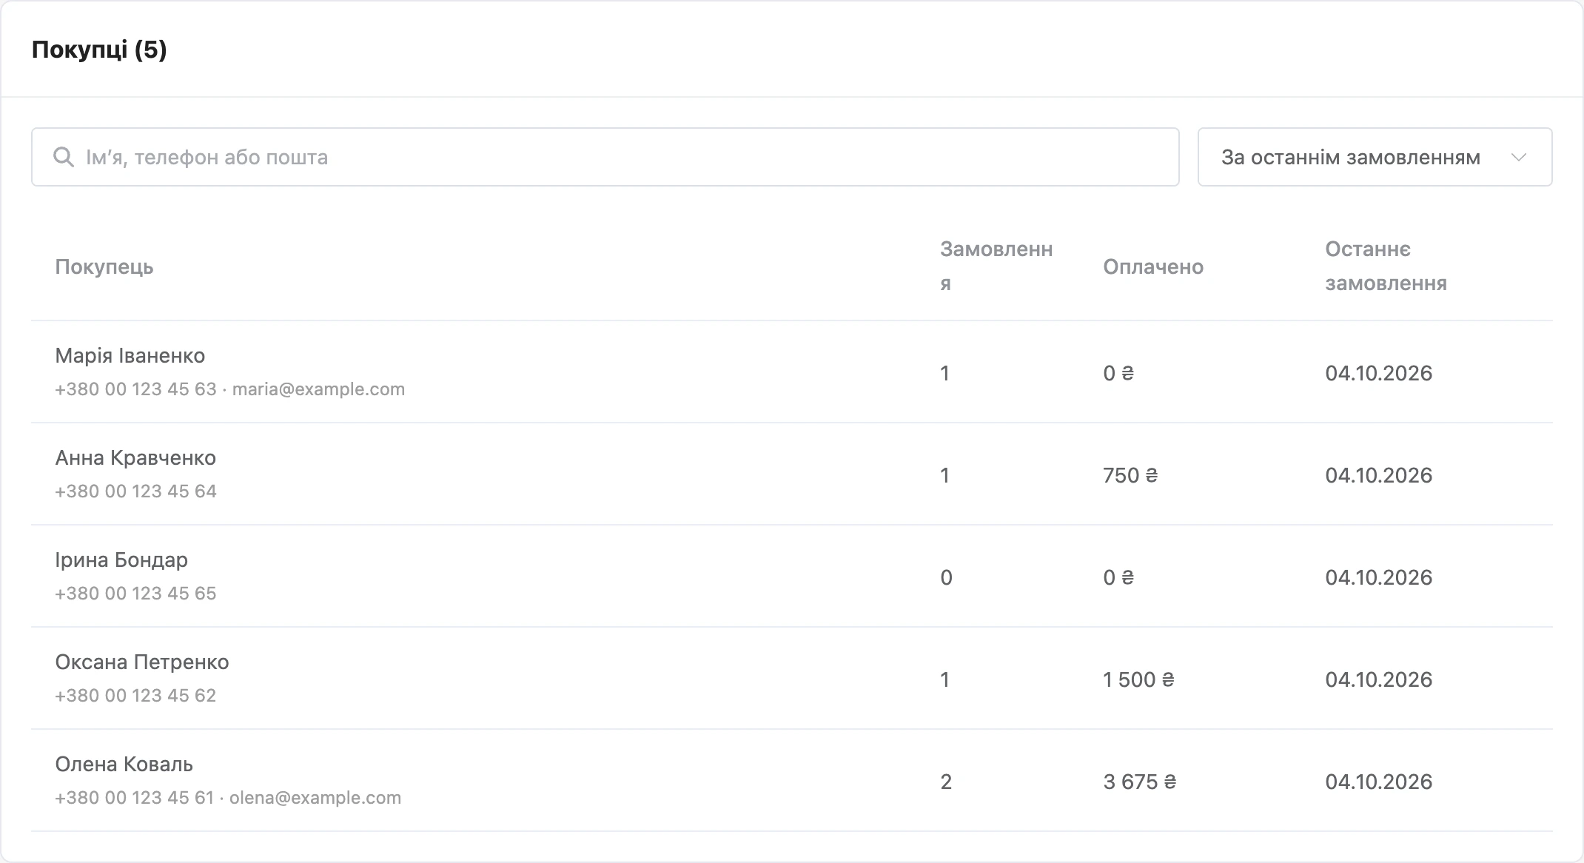Click the «Останнє замовлення» column header

(x=1386, y=266)
